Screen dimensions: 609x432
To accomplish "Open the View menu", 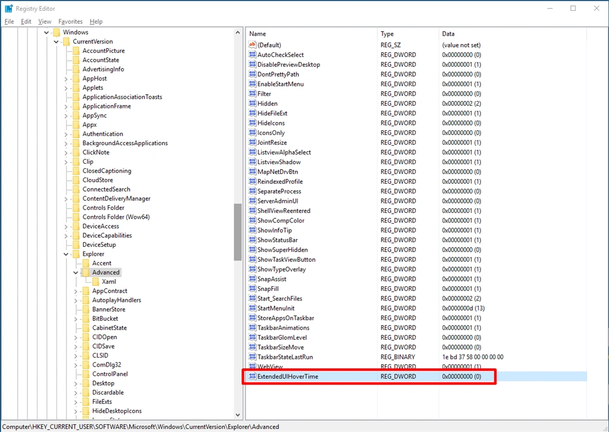I will (x=45, y=21).
